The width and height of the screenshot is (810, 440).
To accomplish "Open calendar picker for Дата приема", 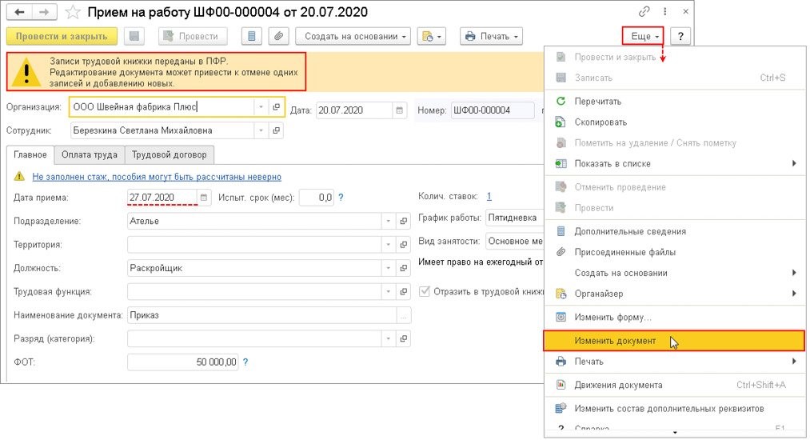I will (204, 197).
